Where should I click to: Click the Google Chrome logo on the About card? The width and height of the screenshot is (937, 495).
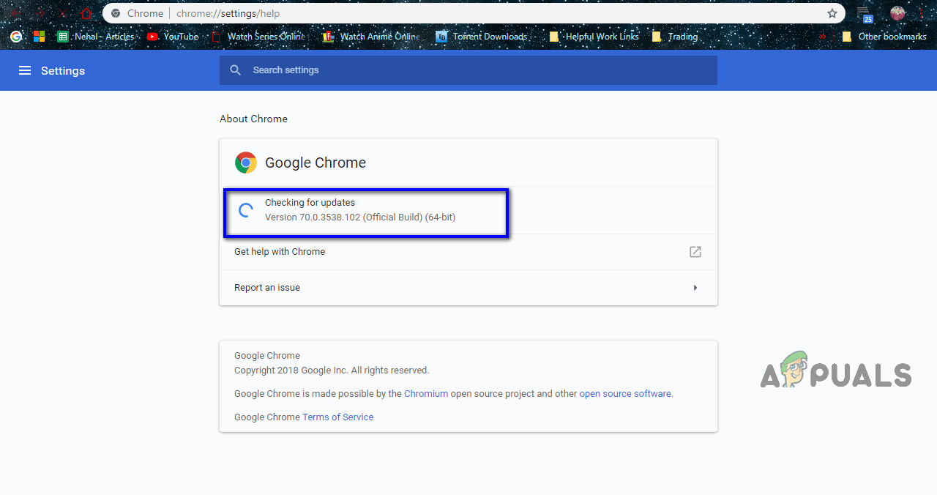pyautogui.click(x=245, y=162)
